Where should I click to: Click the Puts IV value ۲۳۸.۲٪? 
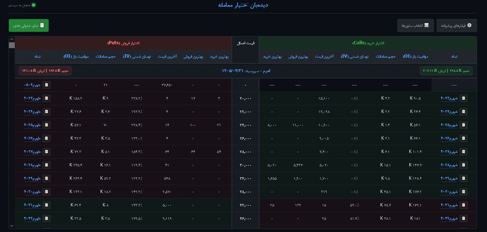[x=137, y=98]
